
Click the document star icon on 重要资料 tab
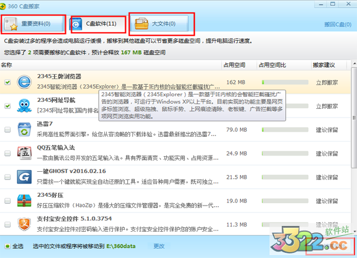pyautogui.click(x=11, y=24)
